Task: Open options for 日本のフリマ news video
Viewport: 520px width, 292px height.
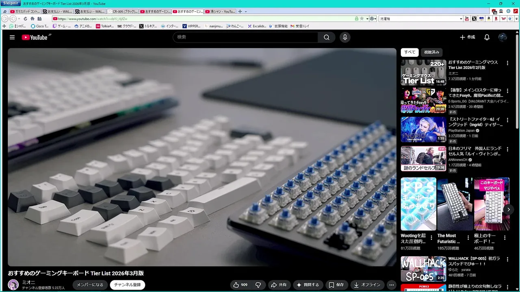Action: [x=507, y=149]
